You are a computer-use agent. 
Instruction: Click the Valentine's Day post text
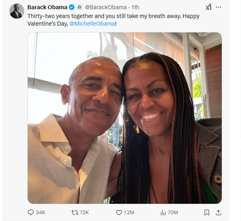tap(112, 16)
